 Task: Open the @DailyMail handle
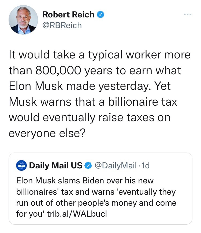(x=114, y=165)
